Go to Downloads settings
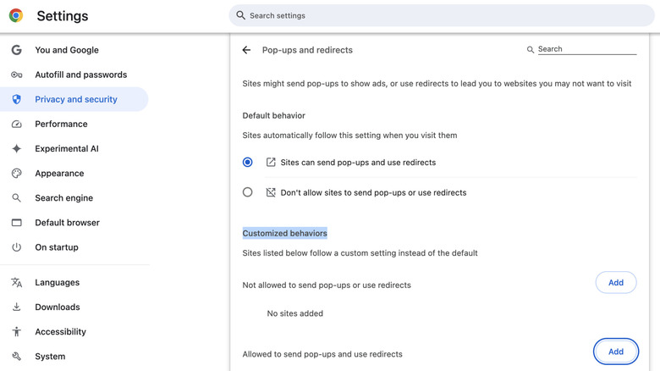Screen dimensions: 660x371 (57, 307)
